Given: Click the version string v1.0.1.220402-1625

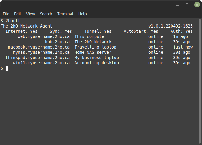Looking at the screenshot, I should (170, 26).
